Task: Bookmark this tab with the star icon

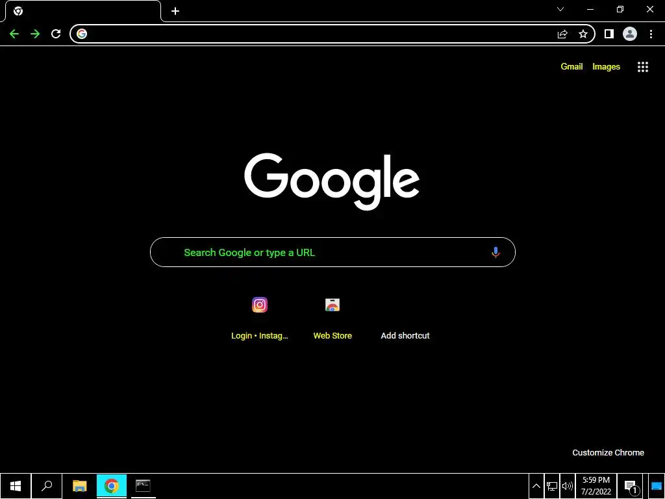Action: 583,34
